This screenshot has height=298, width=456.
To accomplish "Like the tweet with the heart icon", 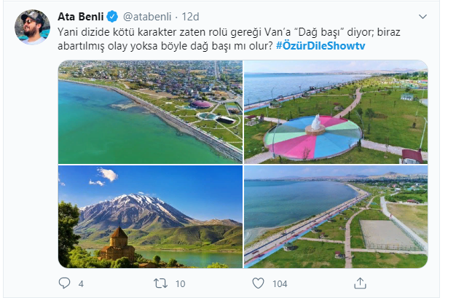I will (x=258, y=283).
